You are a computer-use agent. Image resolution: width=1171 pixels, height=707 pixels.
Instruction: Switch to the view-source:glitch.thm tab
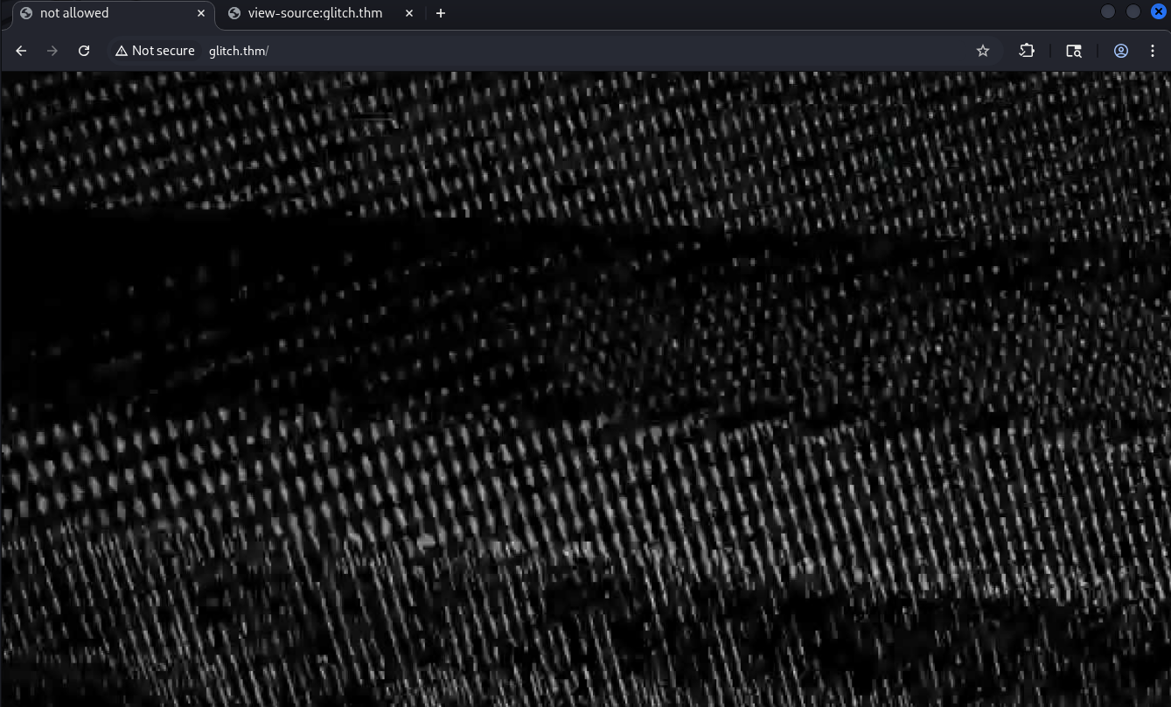coord(315,13)
